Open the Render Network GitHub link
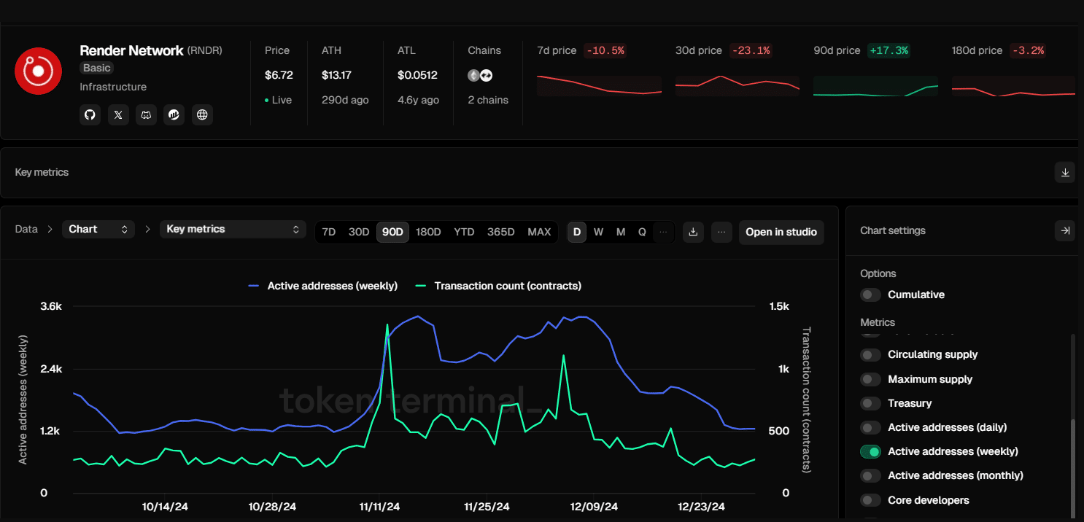 [x=90, y=114]
